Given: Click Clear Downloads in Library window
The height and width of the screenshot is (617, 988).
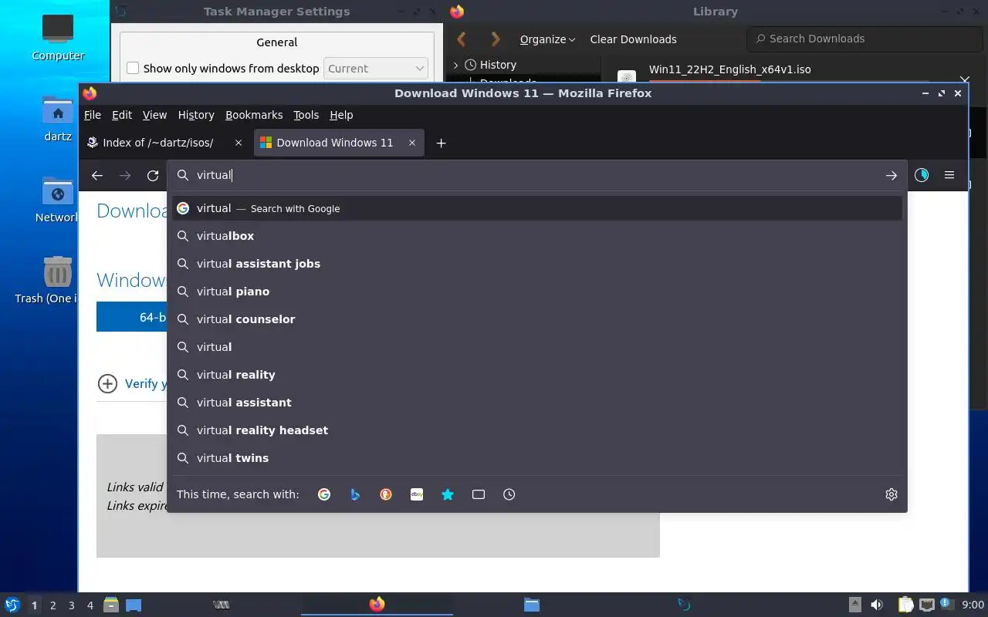Looking at the screenshot, I should (x=633, y=39).
